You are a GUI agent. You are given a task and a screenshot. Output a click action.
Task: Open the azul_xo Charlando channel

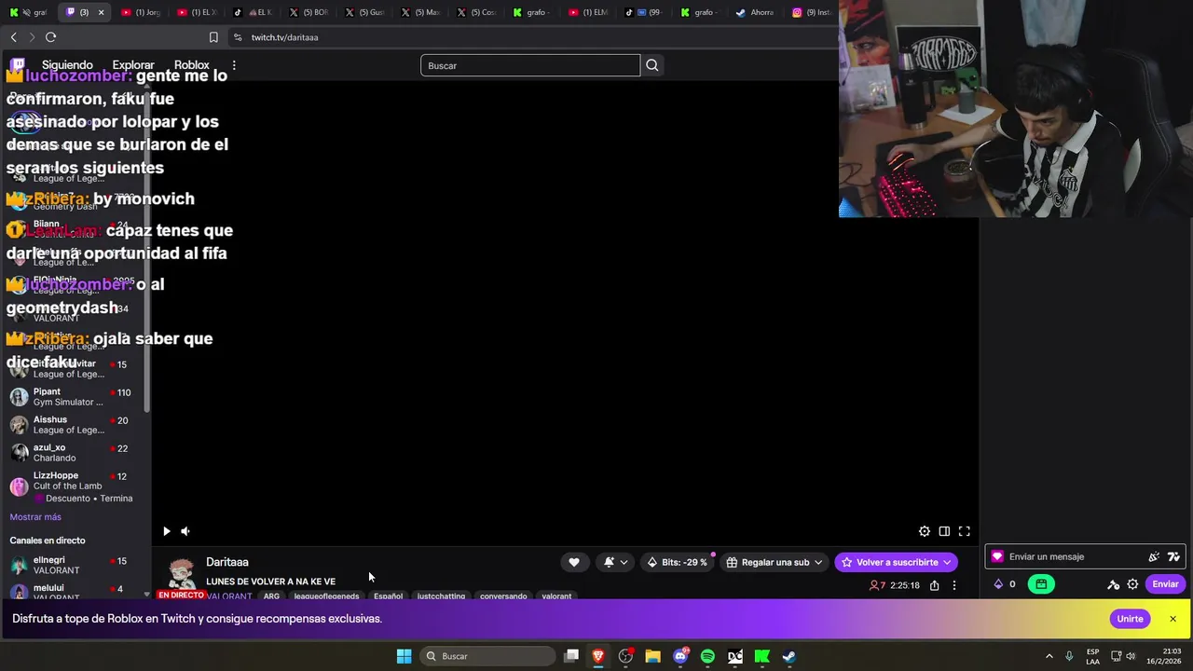coord(75,453)
